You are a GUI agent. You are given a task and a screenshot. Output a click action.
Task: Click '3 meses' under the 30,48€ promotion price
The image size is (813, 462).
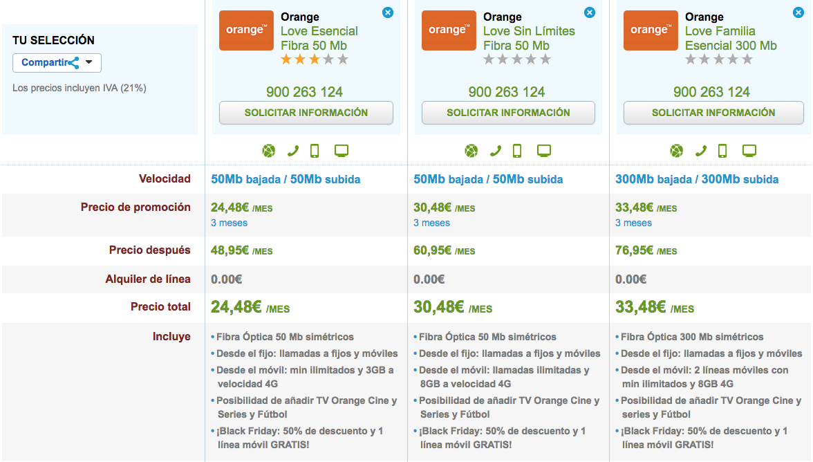tap(431, 223)
